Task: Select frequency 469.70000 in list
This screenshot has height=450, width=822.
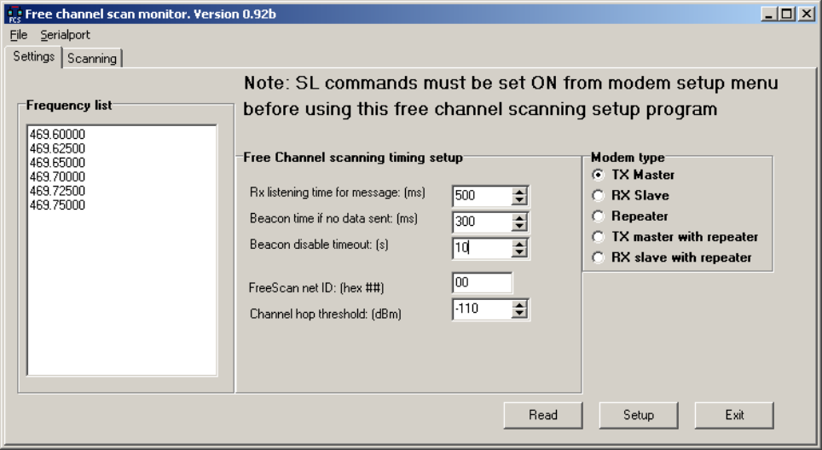Action: coord(122,177)
